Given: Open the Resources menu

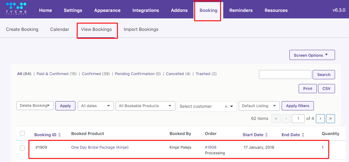Looking at the screenshot, I should (x=276, y=10).
